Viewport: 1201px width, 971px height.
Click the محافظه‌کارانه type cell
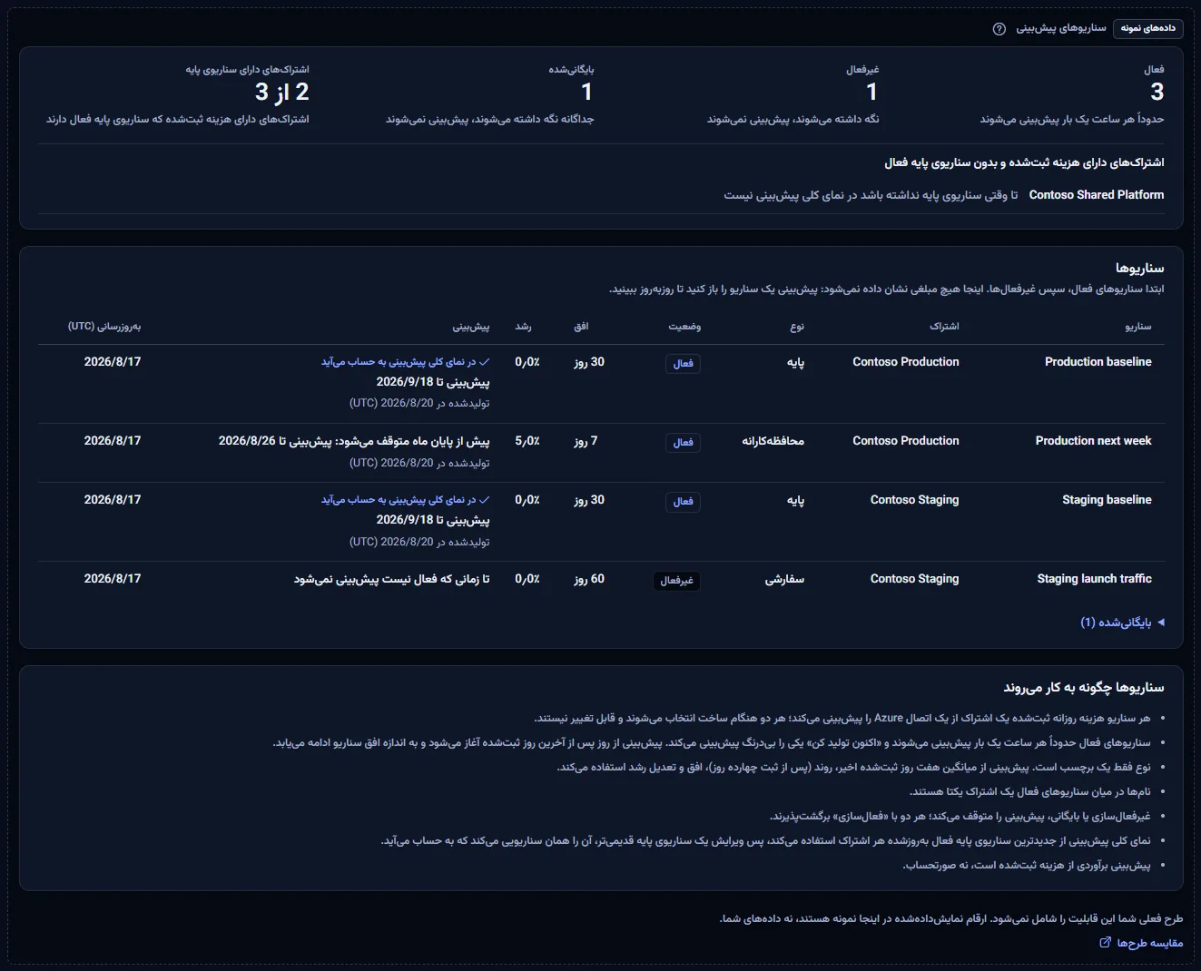click(x=773, y=441)
